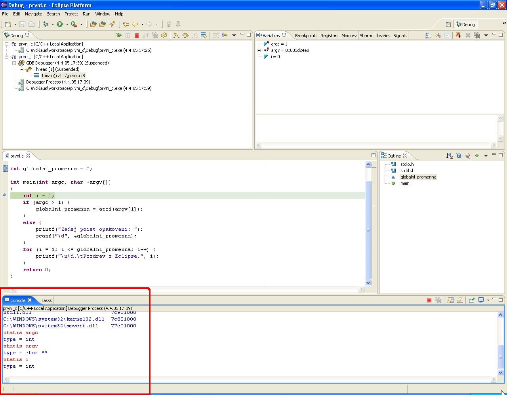
Task: Toggle Instruction Stepping Mode
Action: click(225, 35)
